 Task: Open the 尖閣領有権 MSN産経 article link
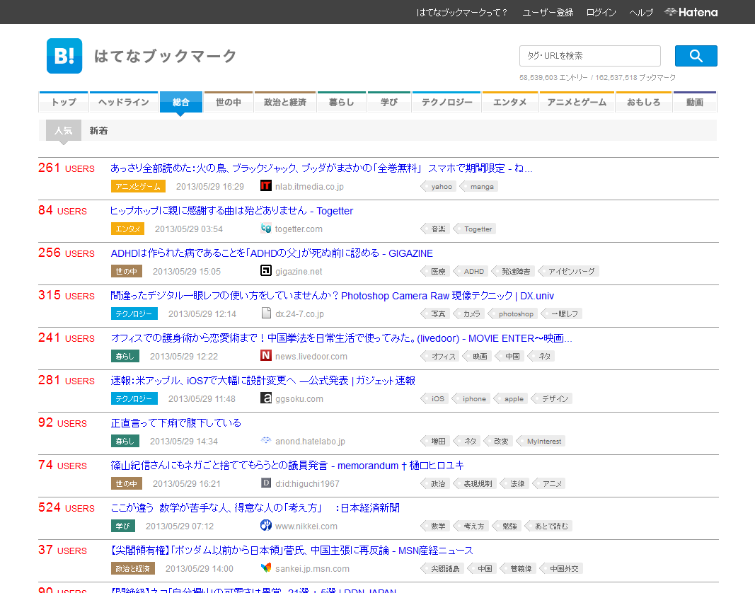coord(292,550)
